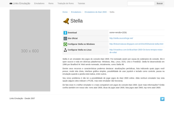The width and height of the screenshot is (174, 131).
Task: Click the paragraph starting 'Stella é um emulador'
Action: 113,62
